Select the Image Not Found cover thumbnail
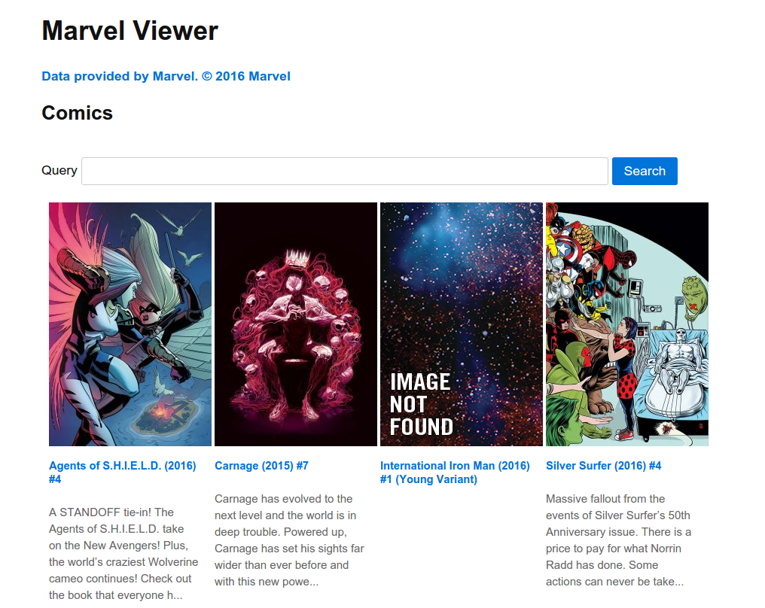Screen dimensions: 765x608 [x=462, y=324]
